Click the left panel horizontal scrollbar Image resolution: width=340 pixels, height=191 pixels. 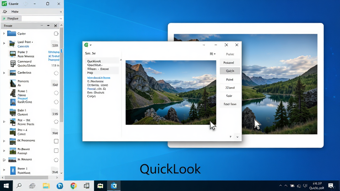pyautogui.click(x=27, y=178)
